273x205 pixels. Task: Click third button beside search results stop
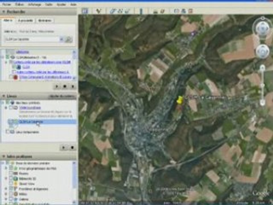coord(73,86)
